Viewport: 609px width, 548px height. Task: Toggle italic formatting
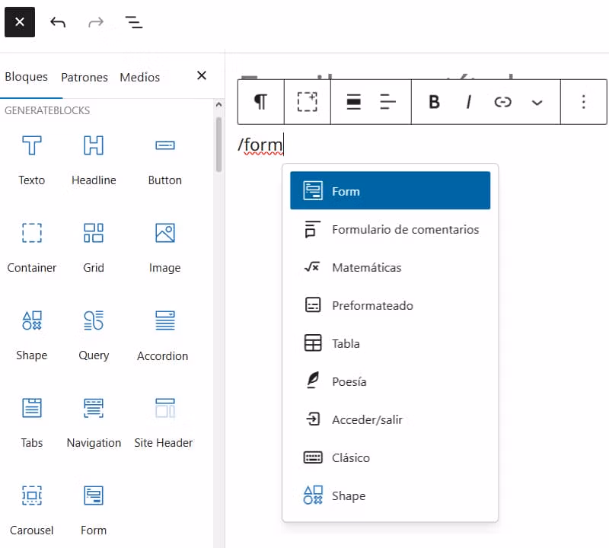click(468, 102)
